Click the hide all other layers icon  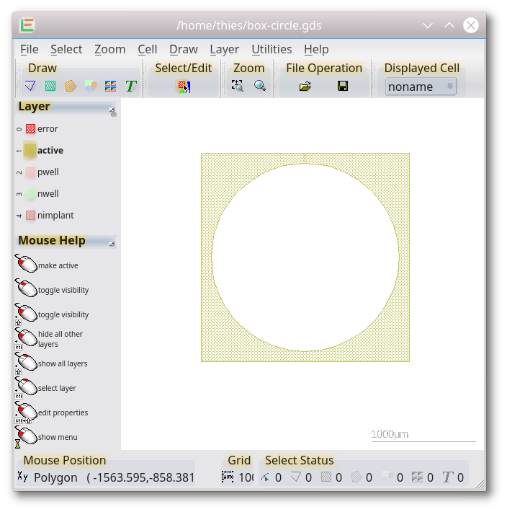tap(26, 339)
